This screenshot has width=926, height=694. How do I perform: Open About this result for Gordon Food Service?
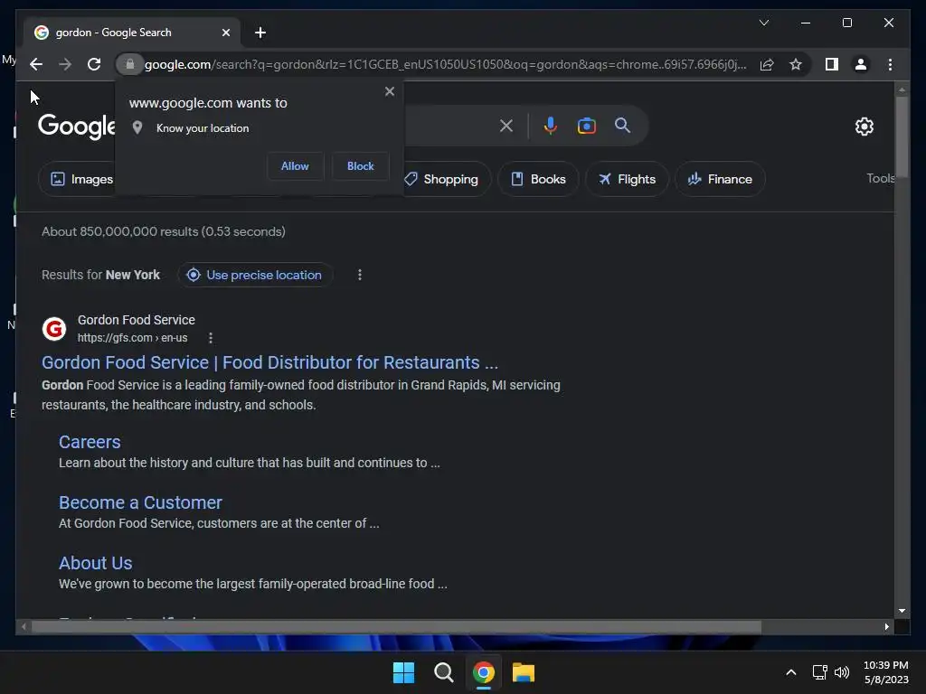point(211,338)
